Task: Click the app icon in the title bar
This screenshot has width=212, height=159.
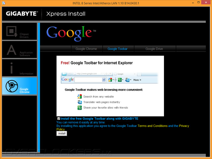Action: click(4, 3)
